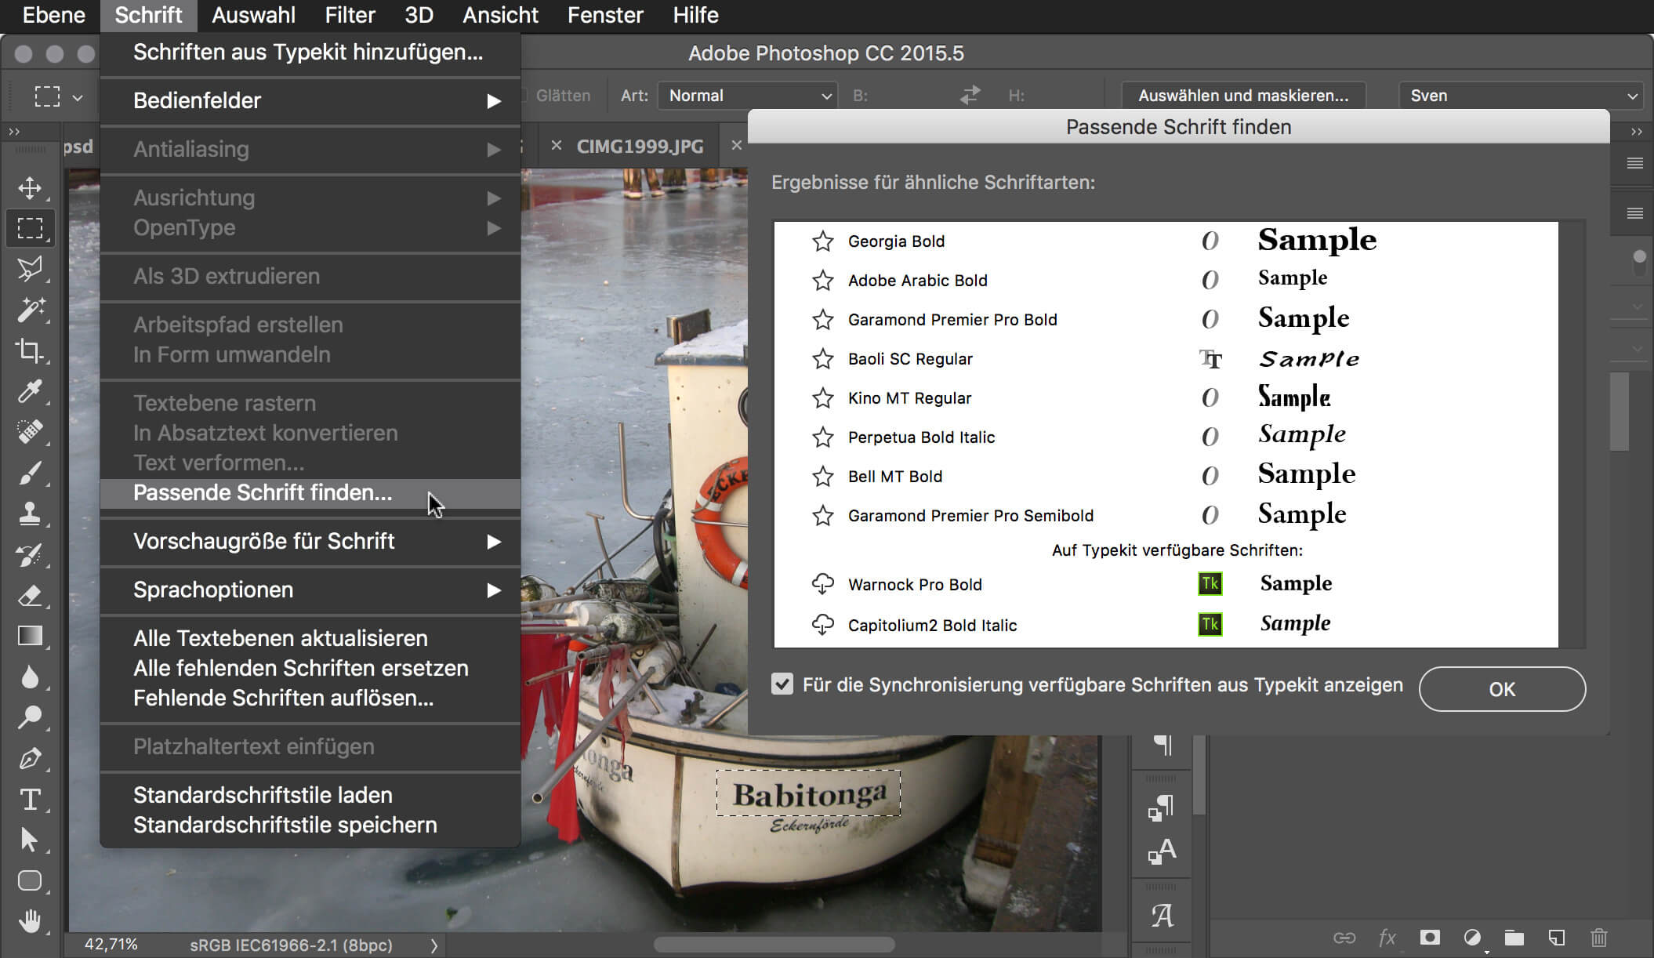Open the Sven workspace dropdown
This screenshot has width=1654, height=958.
[x=1522, y=96]
